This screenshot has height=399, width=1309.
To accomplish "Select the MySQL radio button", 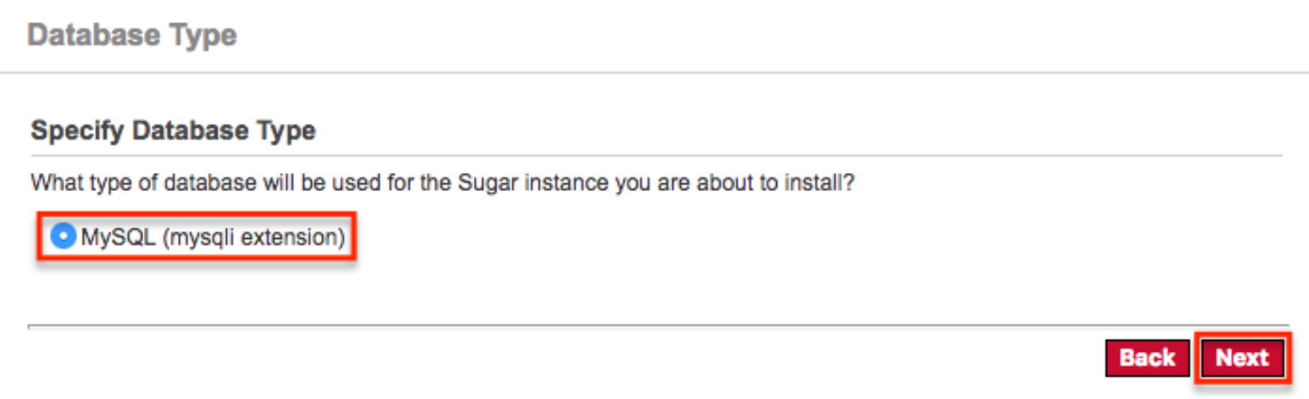I will coord(63,237).
